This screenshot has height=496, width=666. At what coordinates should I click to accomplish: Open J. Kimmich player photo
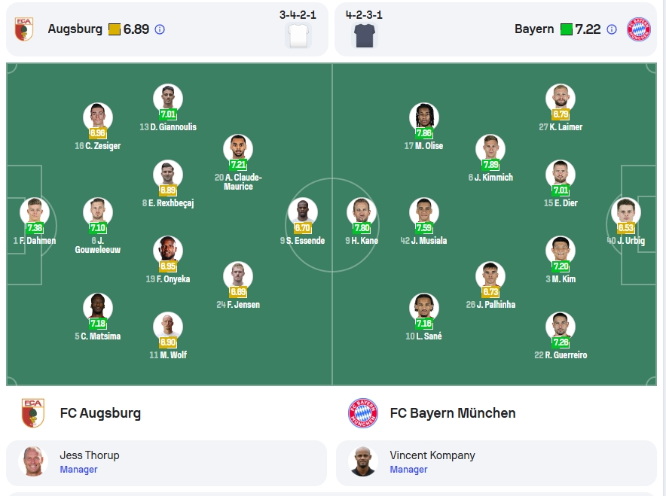tap(490, 149)
